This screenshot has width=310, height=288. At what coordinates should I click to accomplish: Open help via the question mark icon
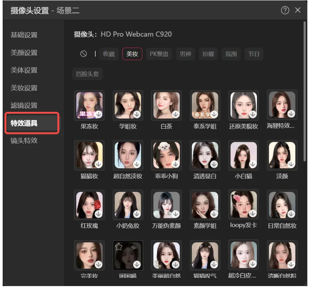coord(285,10)
